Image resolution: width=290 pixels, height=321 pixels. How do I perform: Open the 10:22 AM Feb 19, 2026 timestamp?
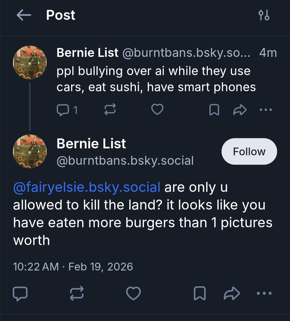(73, 267)
